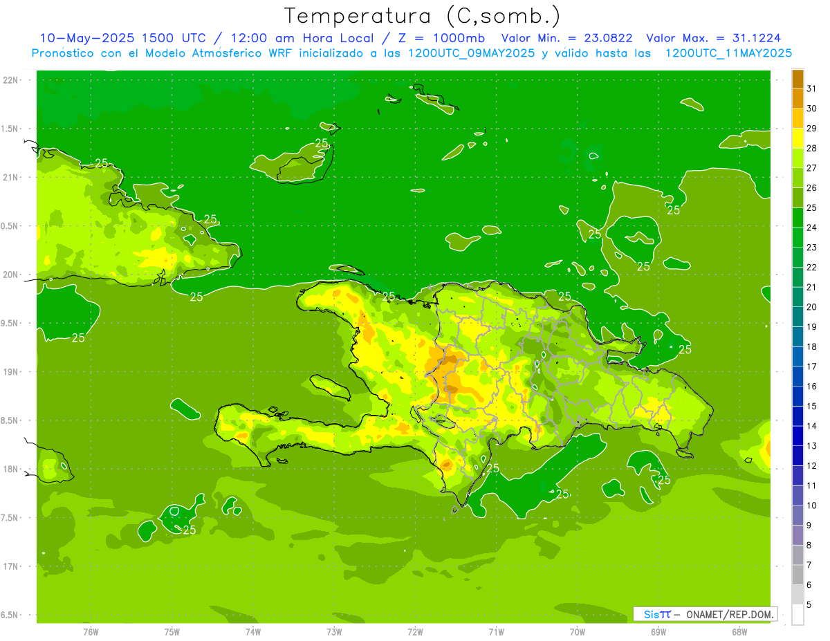The image size is (830, 641).
Task: Click the "1200UTC_11MAY2025" valid-until time
Action: pyautogui.click(x=728, y=53)
